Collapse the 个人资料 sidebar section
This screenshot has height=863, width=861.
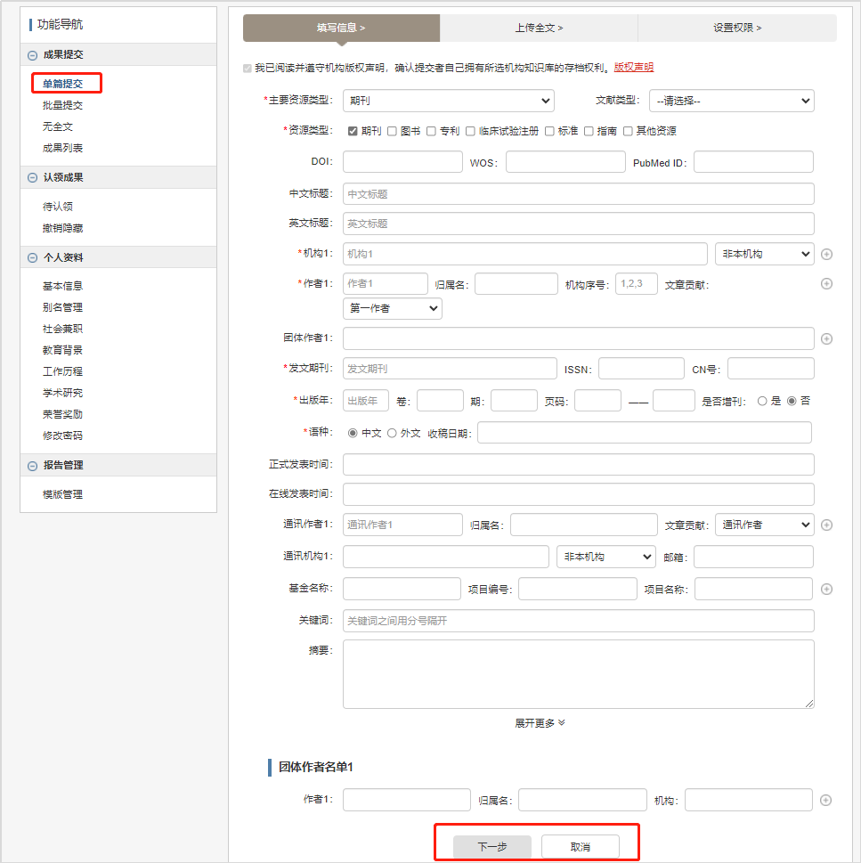(x=33, y=258)
